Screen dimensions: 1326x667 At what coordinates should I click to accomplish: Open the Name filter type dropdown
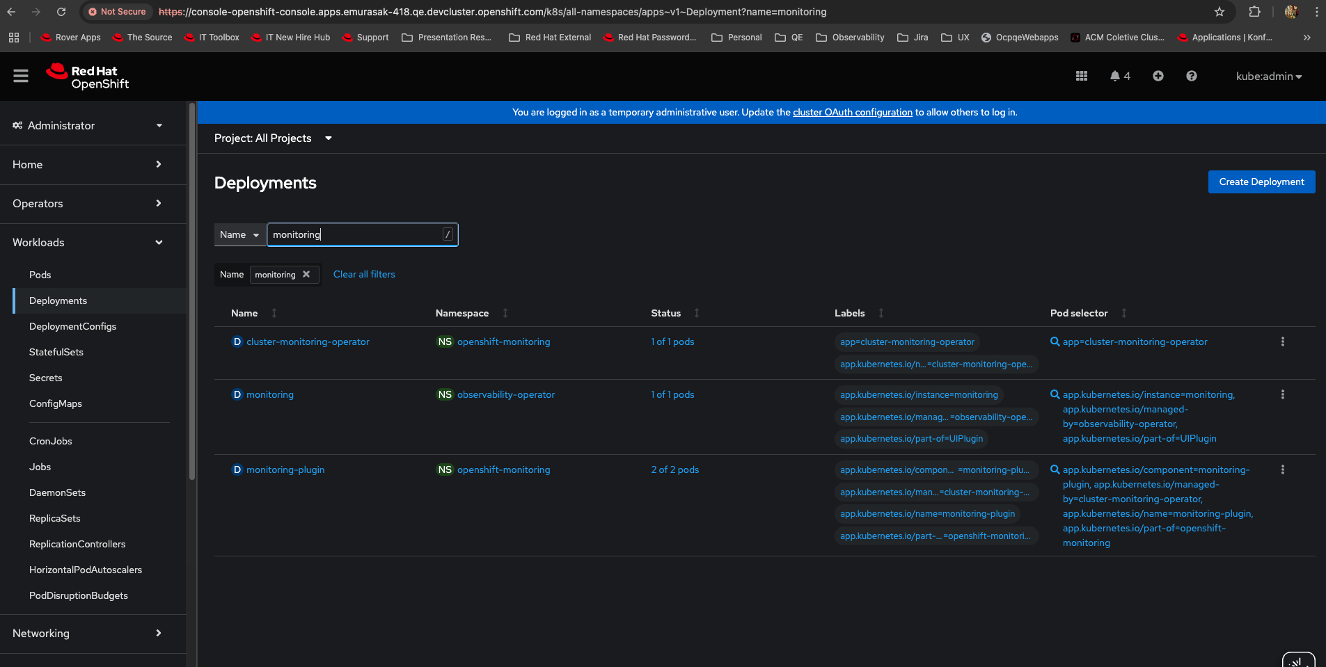click(239, 235)
